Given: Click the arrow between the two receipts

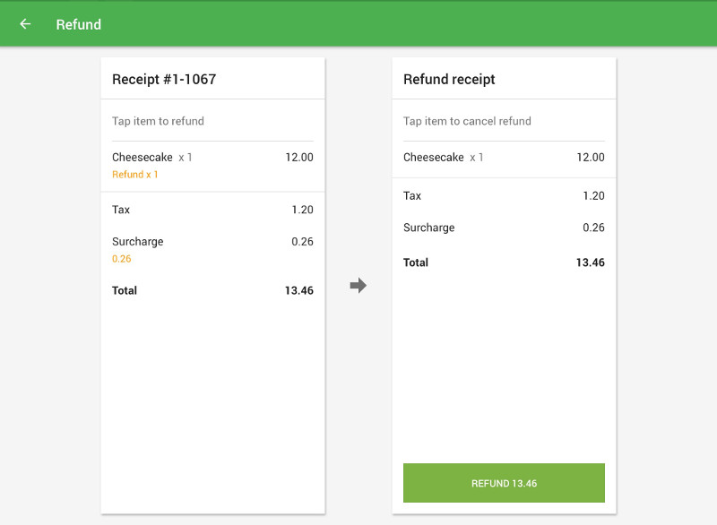Looking at the screenshot, I should click(x=358, y=286).
